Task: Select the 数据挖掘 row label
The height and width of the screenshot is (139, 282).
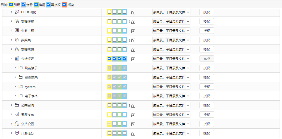Action: pyautogui.click(x=28, y=50)
